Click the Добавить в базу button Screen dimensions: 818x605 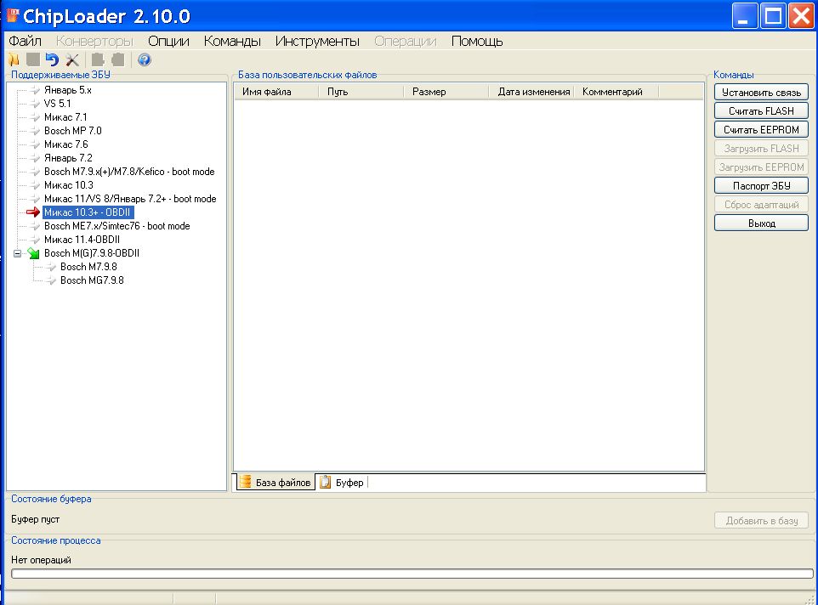pos(761,521)
